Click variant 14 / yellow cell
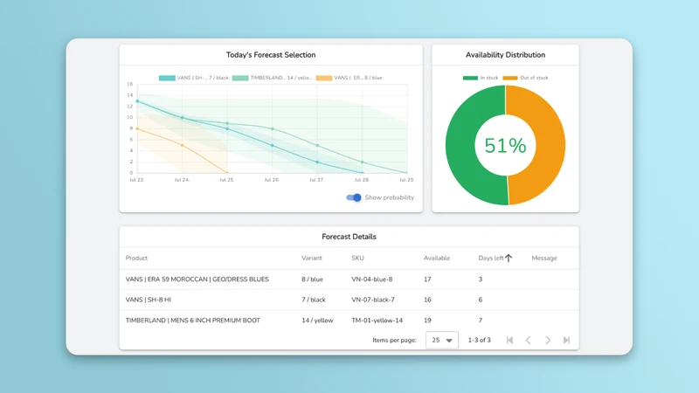 (317, 321)
